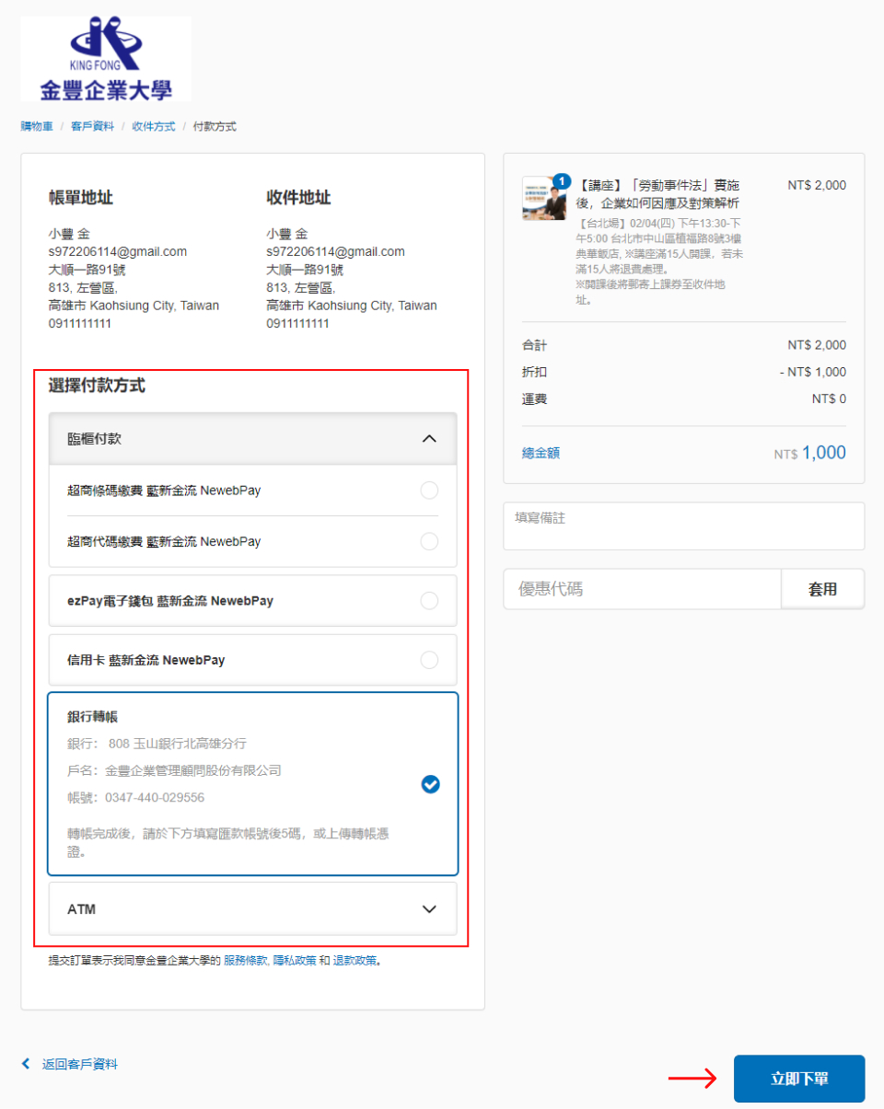
Task: Navigate to 收件方式 breadcrumb step
Action: coord(153,126)
